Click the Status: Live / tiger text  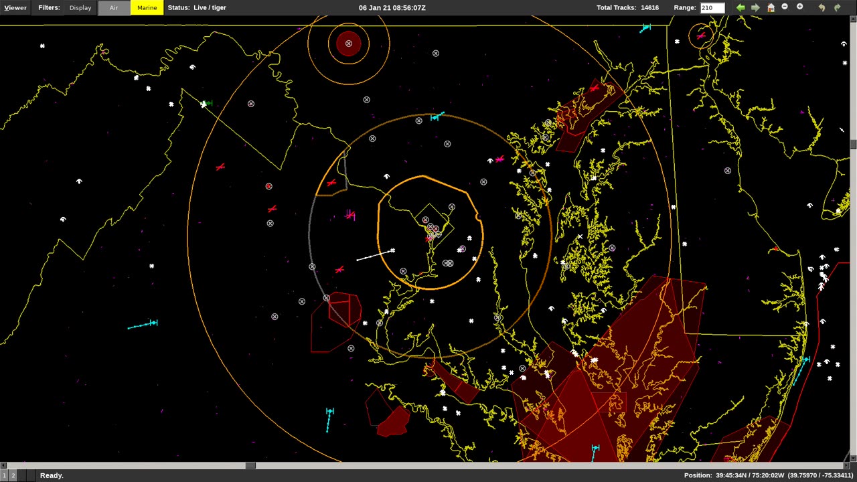click(x=197, y=7)
